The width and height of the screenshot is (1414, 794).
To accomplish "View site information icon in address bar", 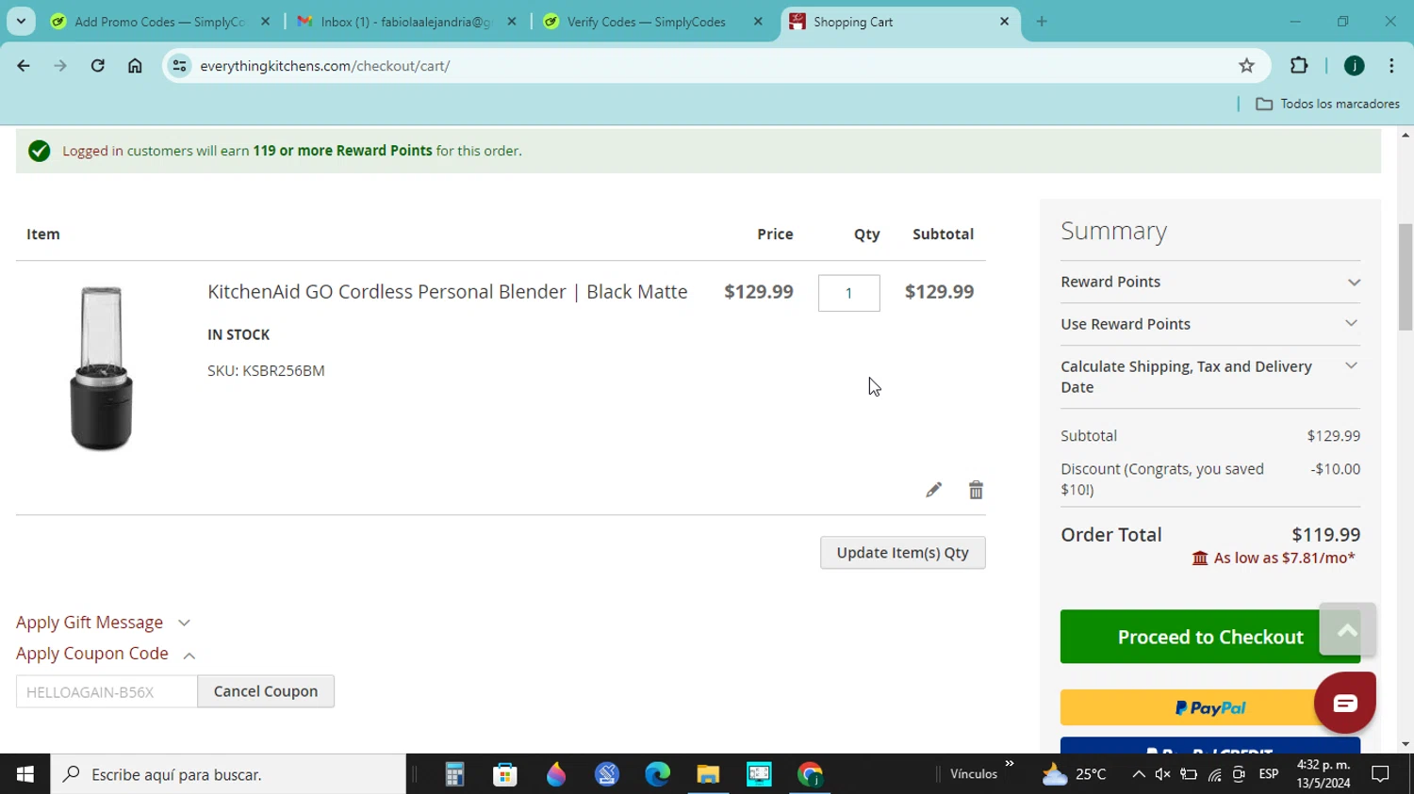I will click(179, 66).
